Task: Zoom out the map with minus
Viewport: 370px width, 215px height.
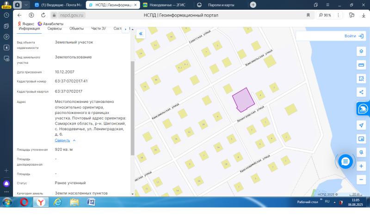Action: click(361, 179)
